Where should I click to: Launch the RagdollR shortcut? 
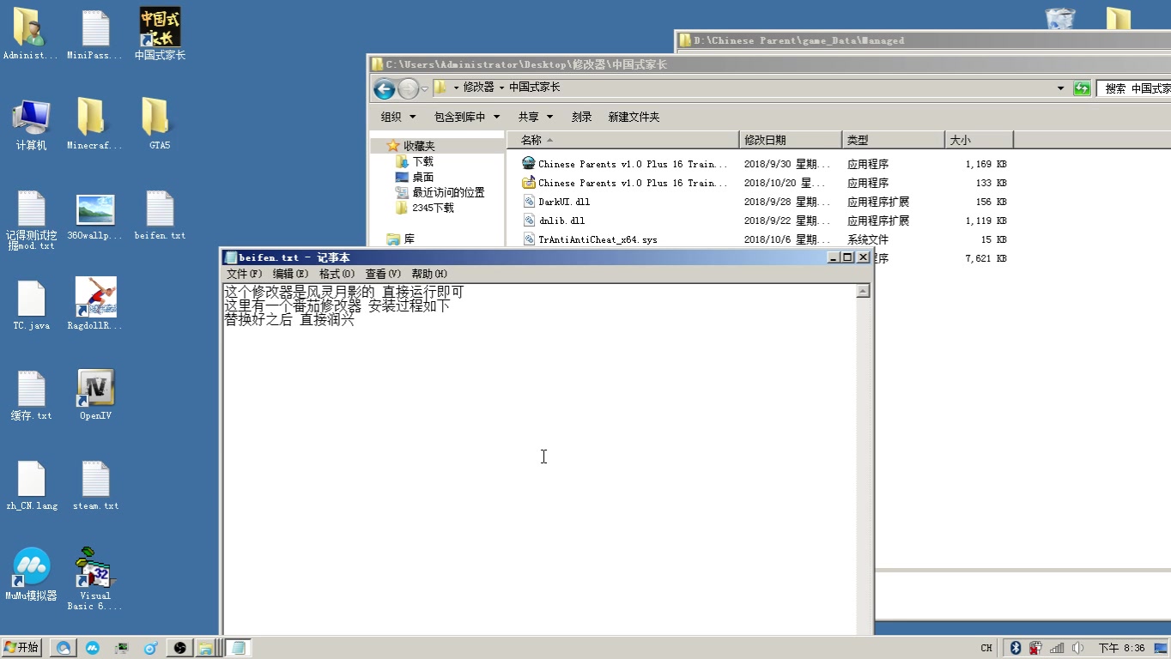pos(94,304)
